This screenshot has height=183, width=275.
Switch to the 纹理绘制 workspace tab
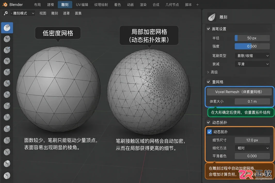pyautogui.click(x=101, y=5)
